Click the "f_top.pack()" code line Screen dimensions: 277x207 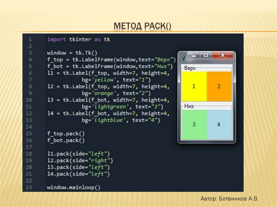(x=66, y=134)
